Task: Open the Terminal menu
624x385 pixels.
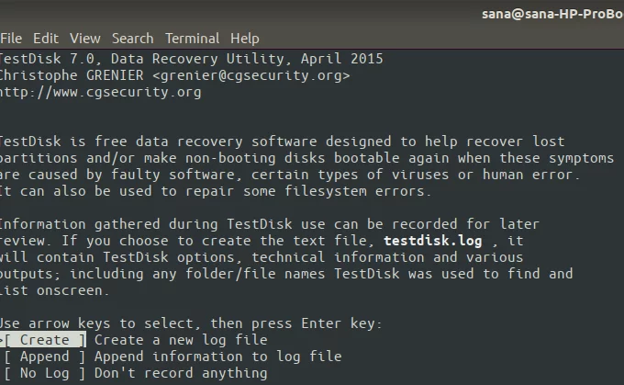Action: pyautogui.click(x=192, y=39)
